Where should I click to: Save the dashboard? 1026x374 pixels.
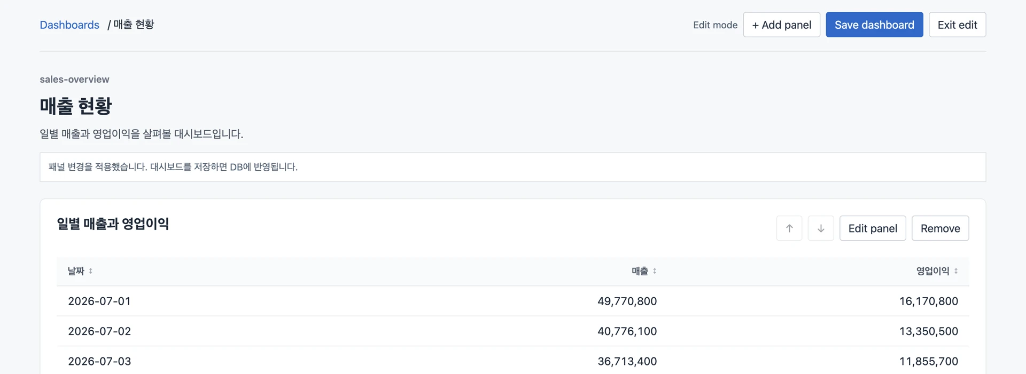pyautogui.click(x=874, y=25)
